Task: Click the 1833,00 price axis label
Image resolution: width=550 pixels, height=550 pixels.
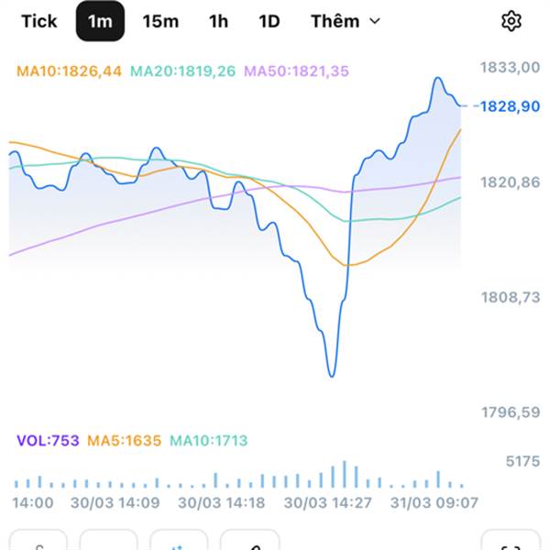Action: [x=511, y=67]
